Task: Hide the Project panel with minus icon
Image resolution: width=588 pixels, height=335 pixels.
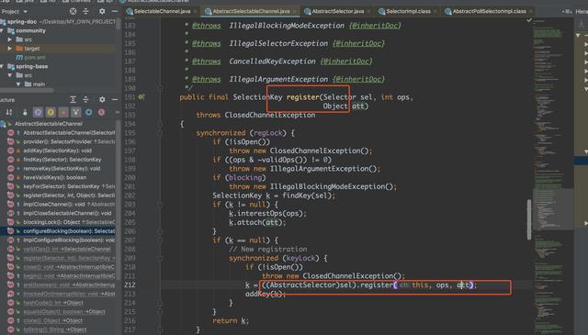Action: tap(115, 11)
